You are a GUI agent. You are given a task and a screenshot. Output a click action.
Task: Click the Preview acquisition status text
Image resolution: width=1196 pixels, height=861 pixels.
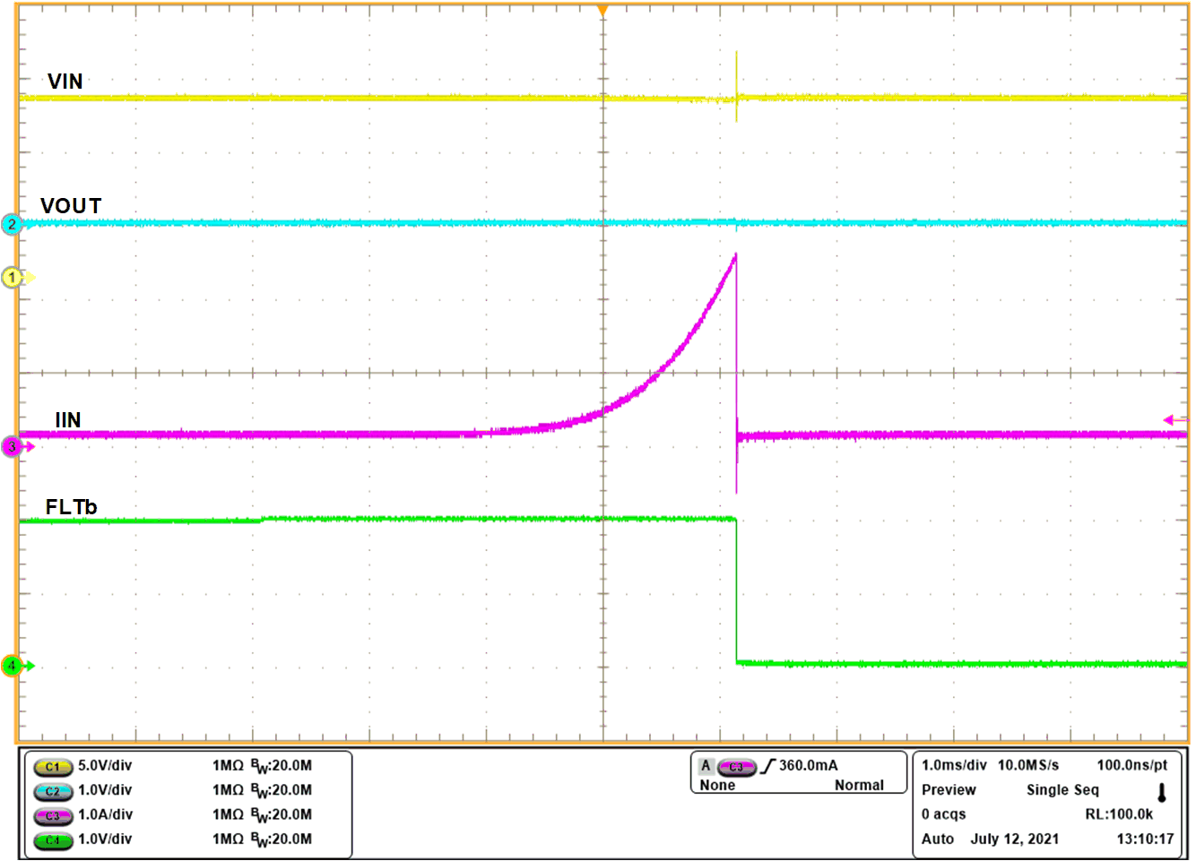click(949, 790)
